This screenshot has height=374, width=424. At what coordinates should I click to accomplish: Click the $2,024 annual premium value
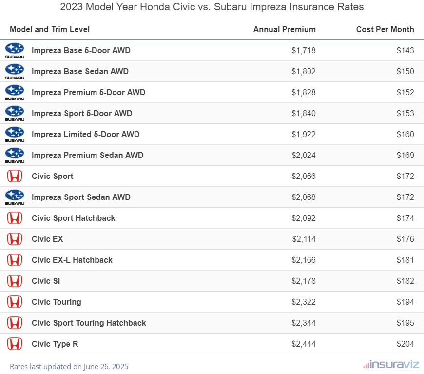click(x=304, y=156)
